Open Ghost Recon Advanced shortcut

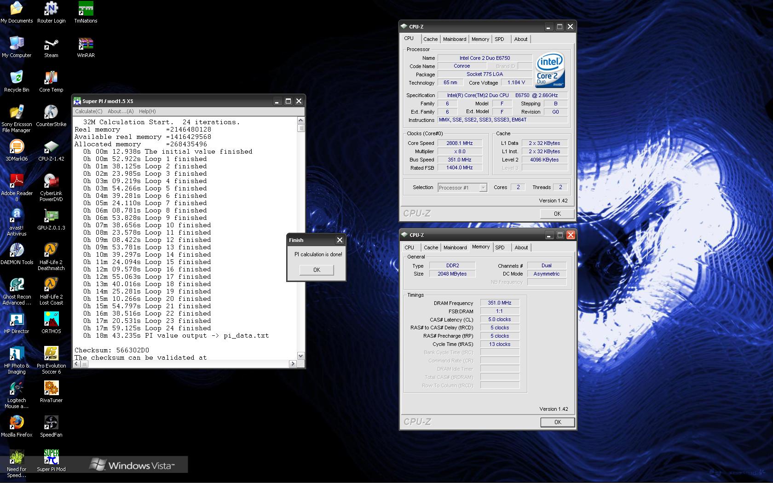pyautogui.click(x=17, y=291)
